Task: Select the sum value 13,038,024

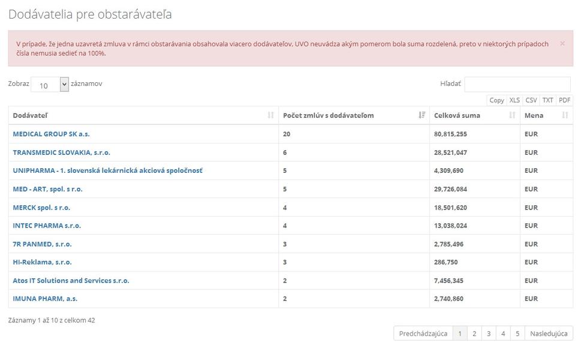Action: point(450,226)
